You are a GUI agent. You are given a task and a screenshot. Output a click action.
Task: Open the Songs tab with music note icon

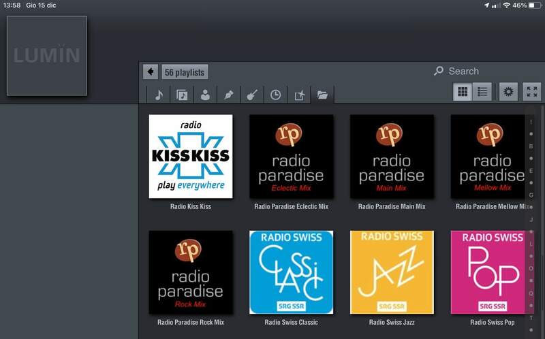(x=159, y=95)
